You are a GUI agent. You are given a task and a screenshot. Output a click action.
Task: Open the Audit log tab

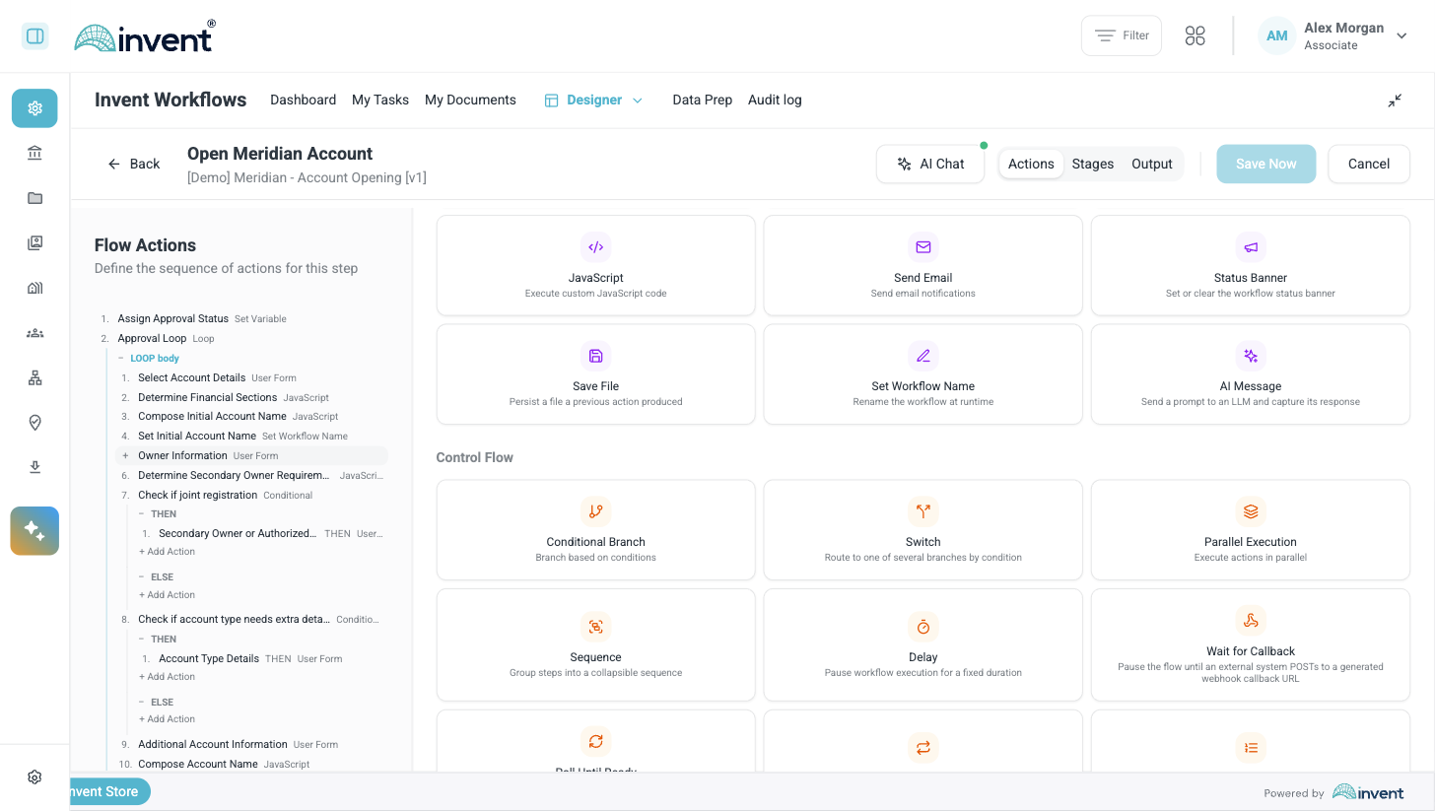coord(775,100)
